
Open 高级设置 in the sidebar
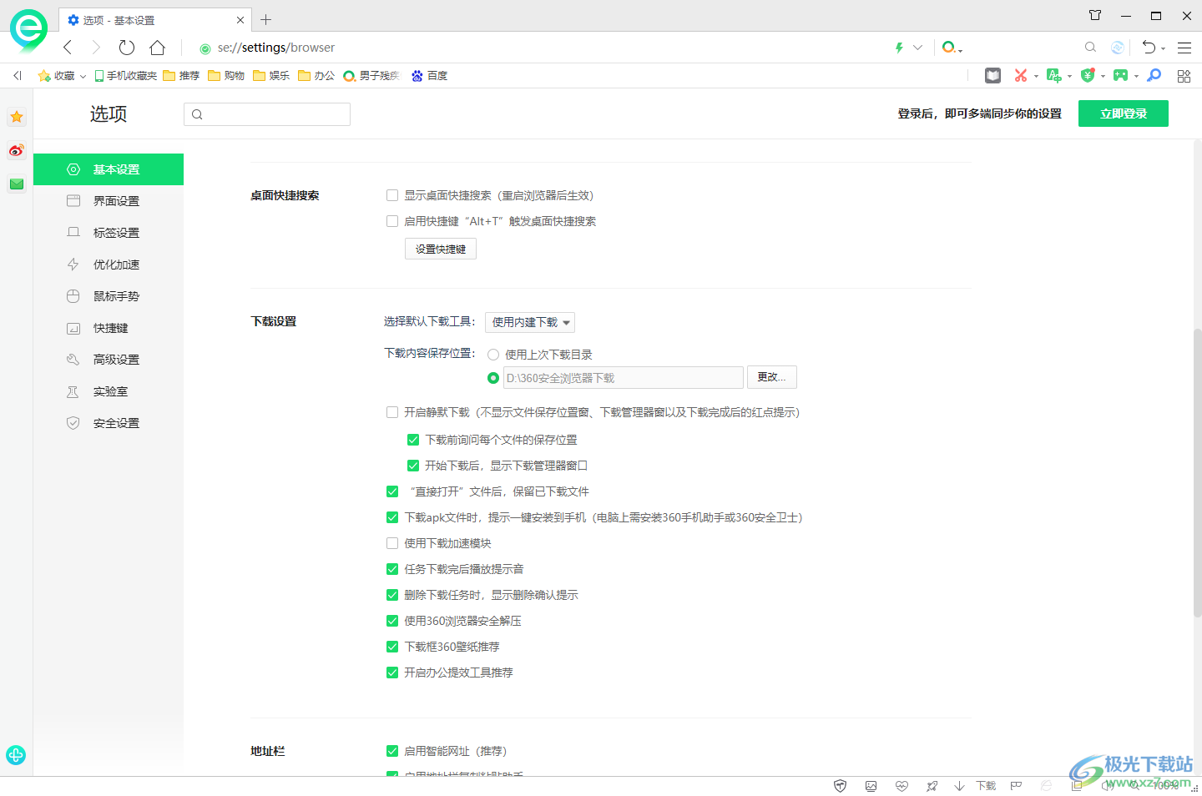tap(109, 360)
